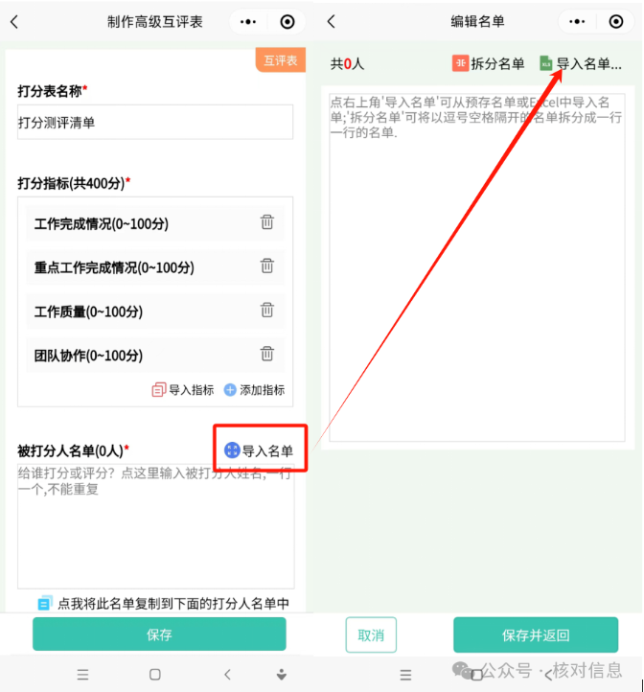
Task: Remove 团队协作 indicator using trash icon
Action: (x=266, y=354)
